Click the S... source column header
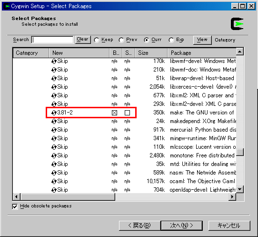Viewport: 258px width, 237px height. 129,53
